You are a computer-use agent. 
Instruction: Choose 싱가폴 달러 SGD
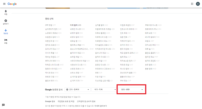point(101,25)
